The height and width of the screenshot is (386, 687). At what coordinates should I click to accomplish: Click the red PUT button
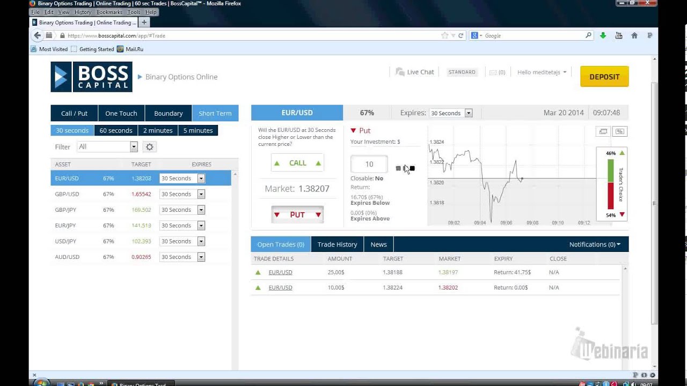297,214
